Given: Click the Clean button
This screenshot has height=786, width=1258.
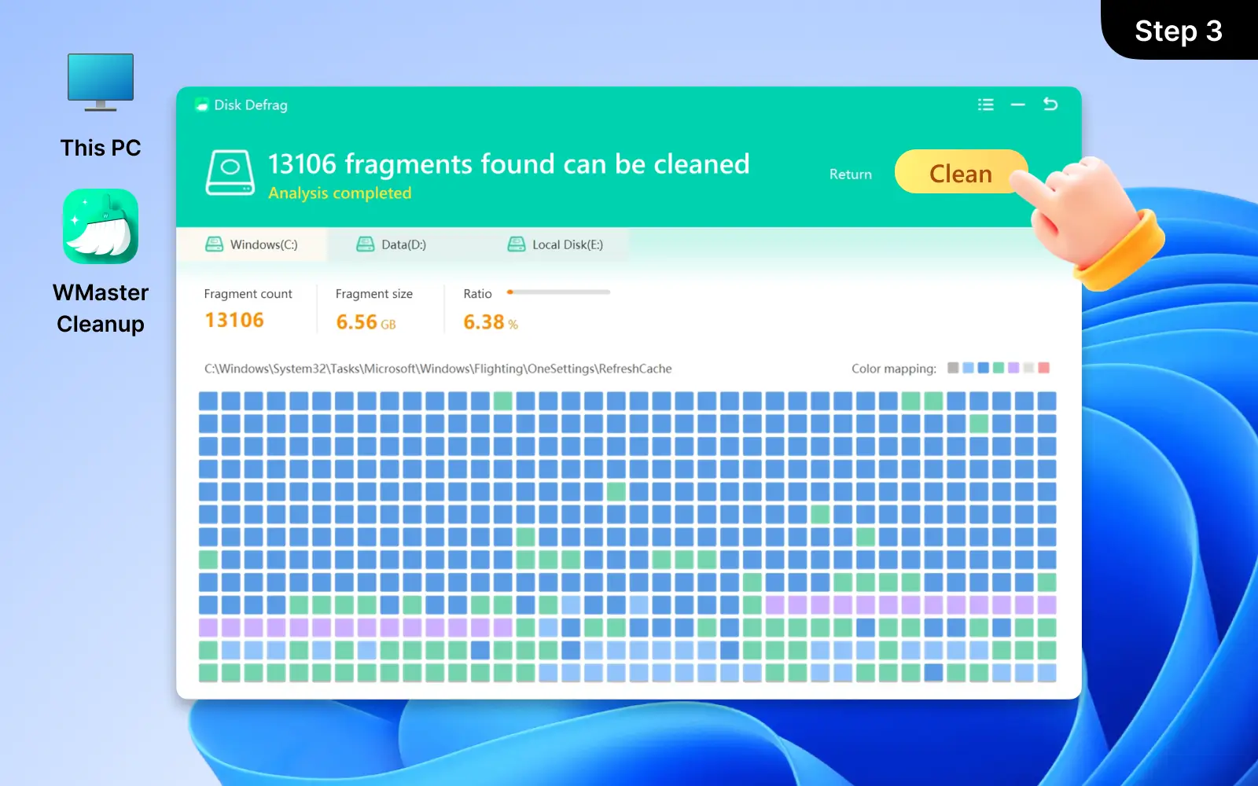Looking at the screenshot, I should tap(961, 173).
